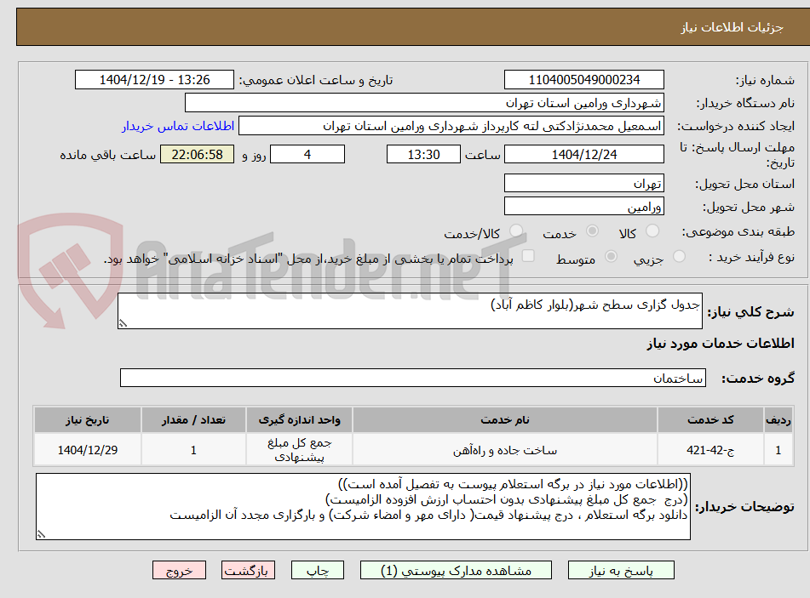
Task: Click the request creator name field
Action: coord(451,126)
